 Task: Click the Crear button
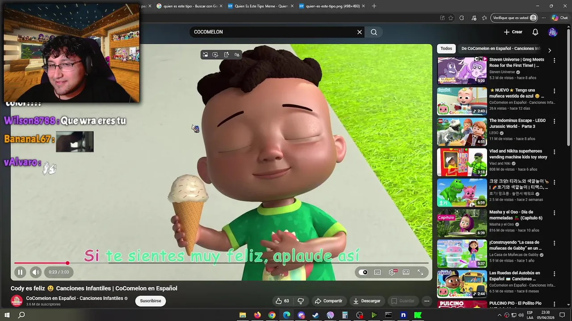(513, 32)
